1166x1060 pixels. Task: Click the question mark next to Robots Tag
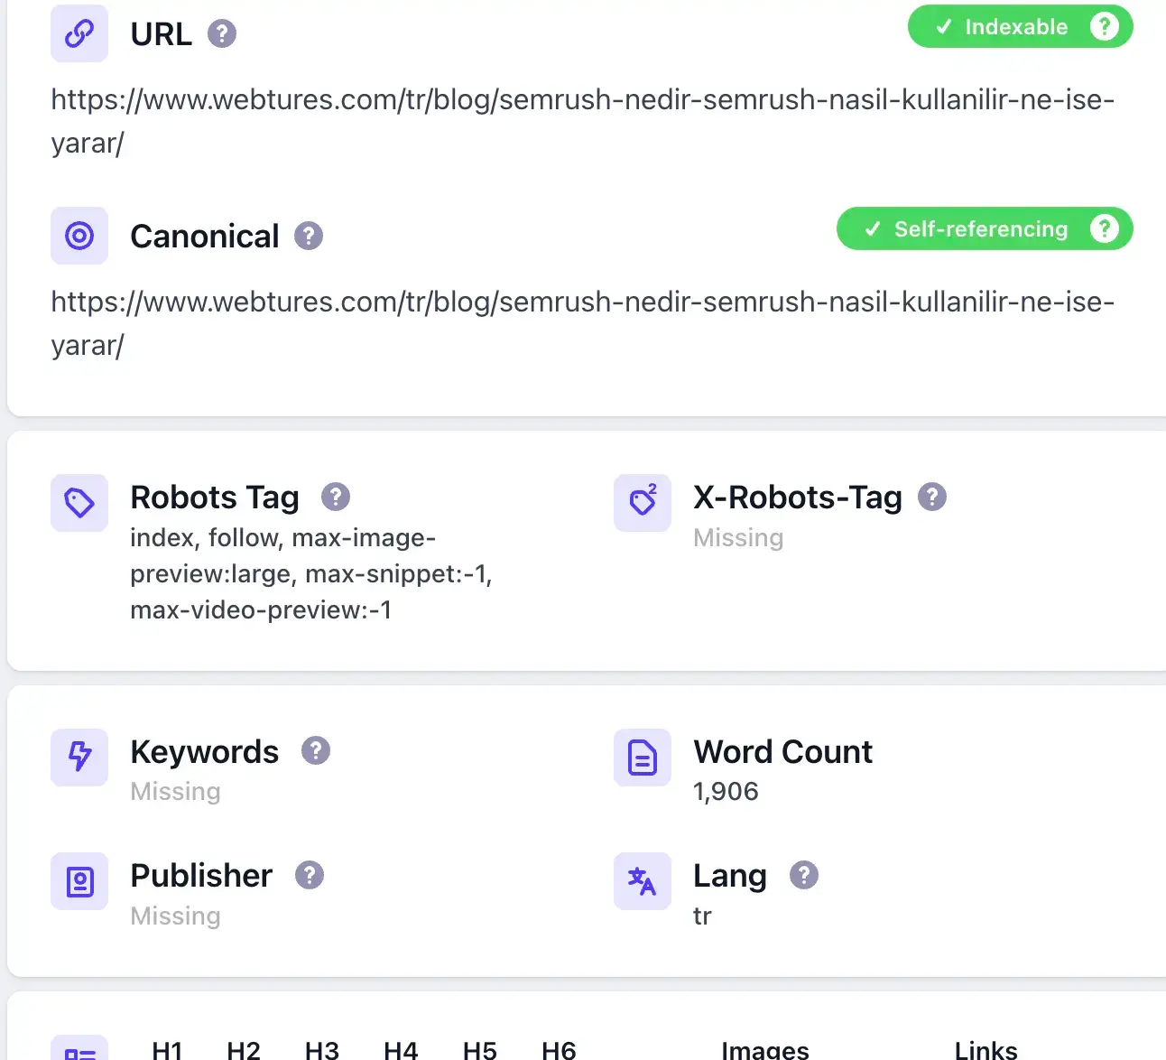335,496
